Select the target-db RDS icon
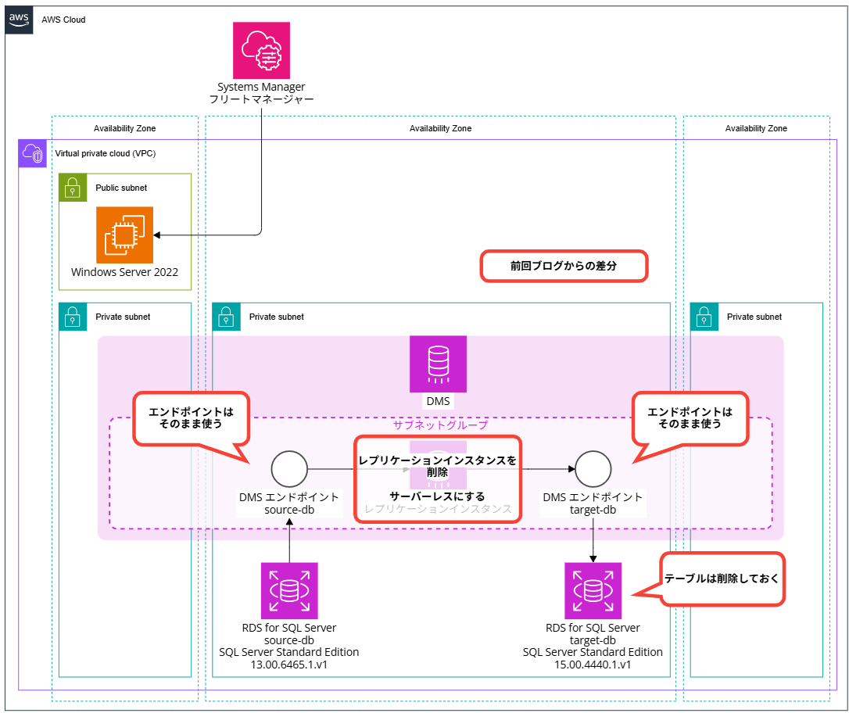This screenshot has width=849, height=713. point(593,590)
